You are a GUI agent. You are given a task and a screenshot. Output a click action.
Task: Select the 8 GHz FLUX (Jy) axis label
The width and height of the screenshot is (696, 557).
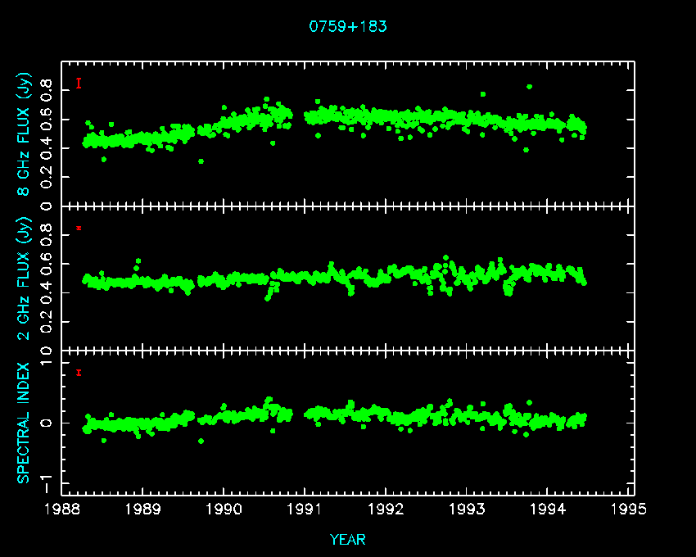[25, 134]
